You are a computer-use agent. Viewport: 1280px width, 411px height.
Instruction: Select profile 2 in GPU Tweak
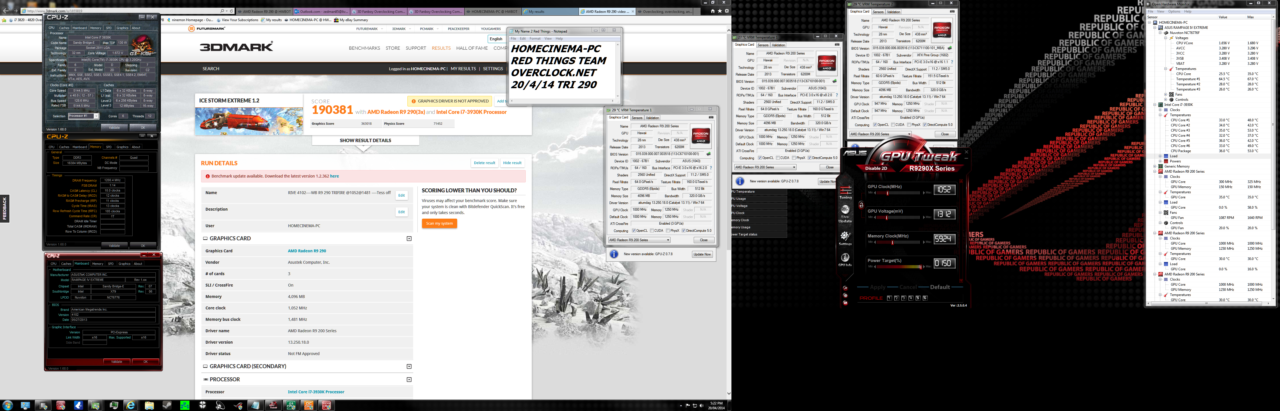point(897,298)
